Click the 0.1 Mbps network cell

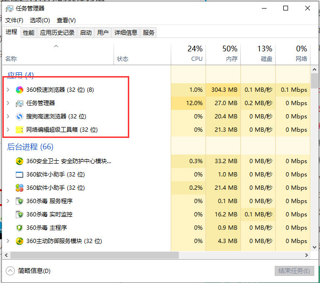coord(294,90)
